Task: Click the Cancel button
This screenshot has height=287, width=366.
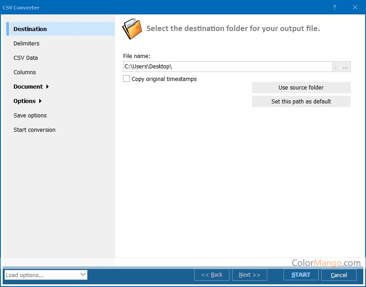Action: click(339, 275)
